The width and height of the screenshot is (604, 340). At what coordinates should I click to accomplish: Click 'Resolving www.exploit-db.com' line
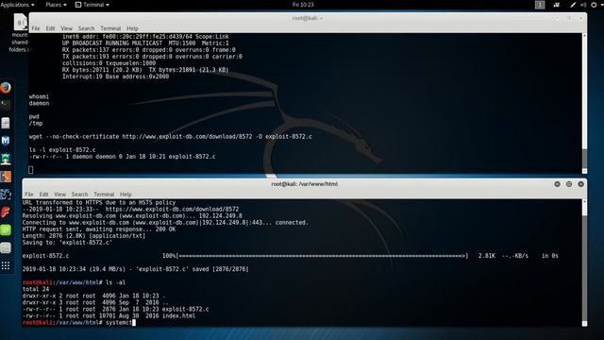click(132, 216)
